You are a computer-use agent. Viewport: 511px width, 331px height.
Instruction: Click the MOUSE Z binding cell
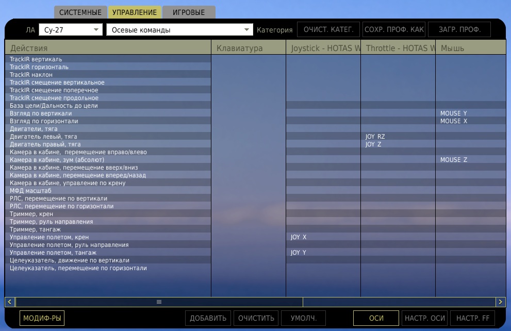[471, 160]
